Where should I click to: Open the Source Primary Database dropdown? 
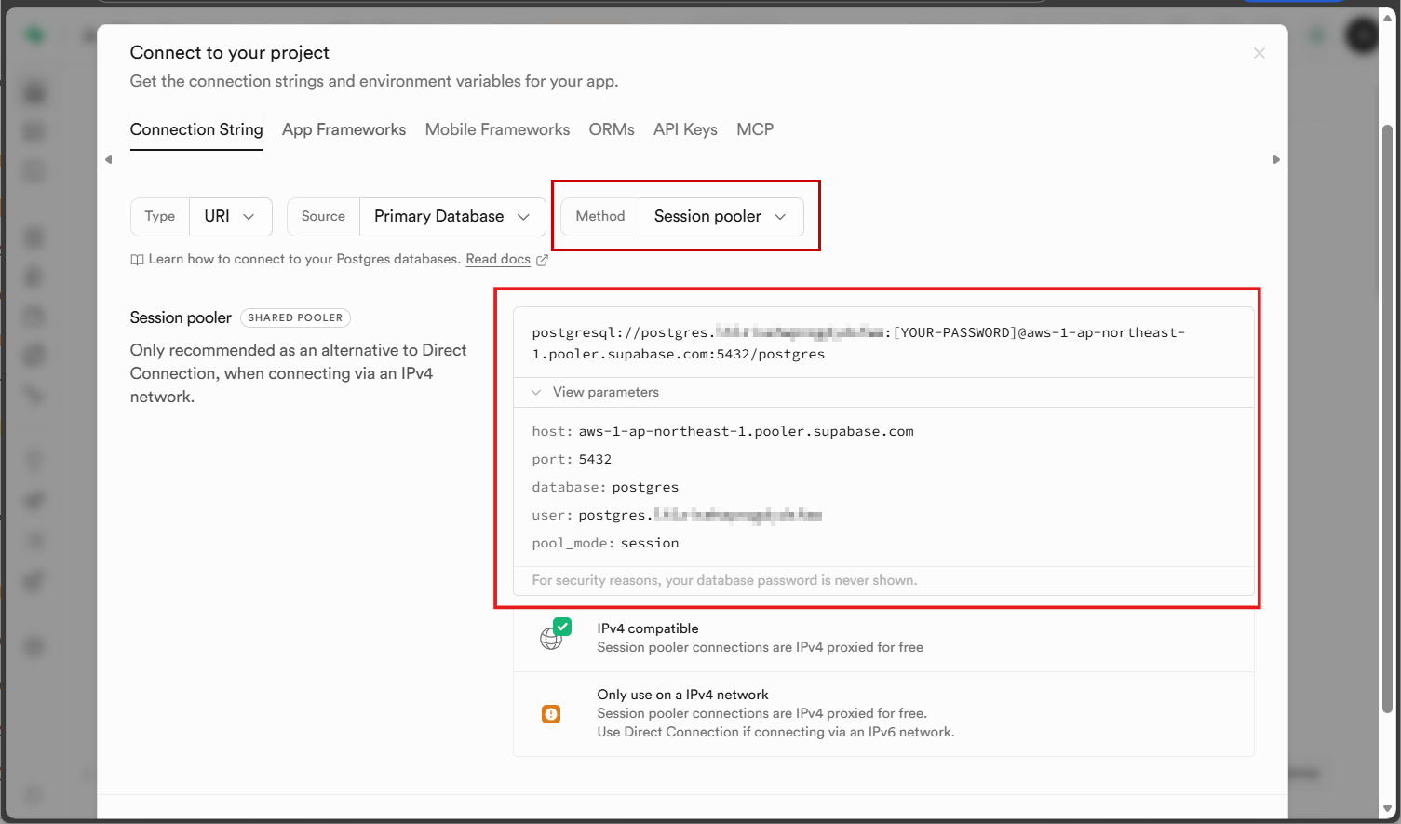(451, 216)
